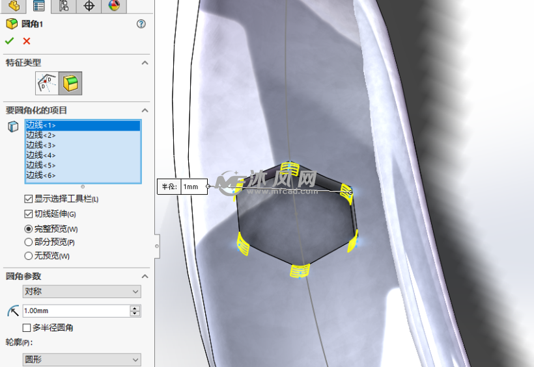Open the FeatureManager design tree tab
The height and width of the screenshot is (367, 534).
coord(14,5)
